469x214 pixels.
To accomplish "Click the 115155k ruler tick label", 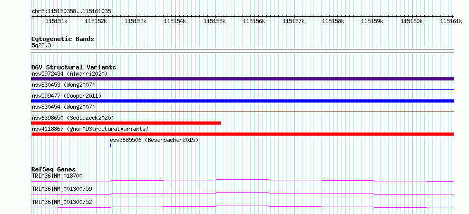I will [215, 21].
